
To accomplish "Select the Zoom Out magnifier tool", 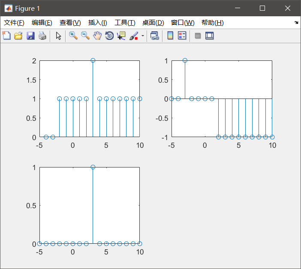I will [x=85, y=36].
